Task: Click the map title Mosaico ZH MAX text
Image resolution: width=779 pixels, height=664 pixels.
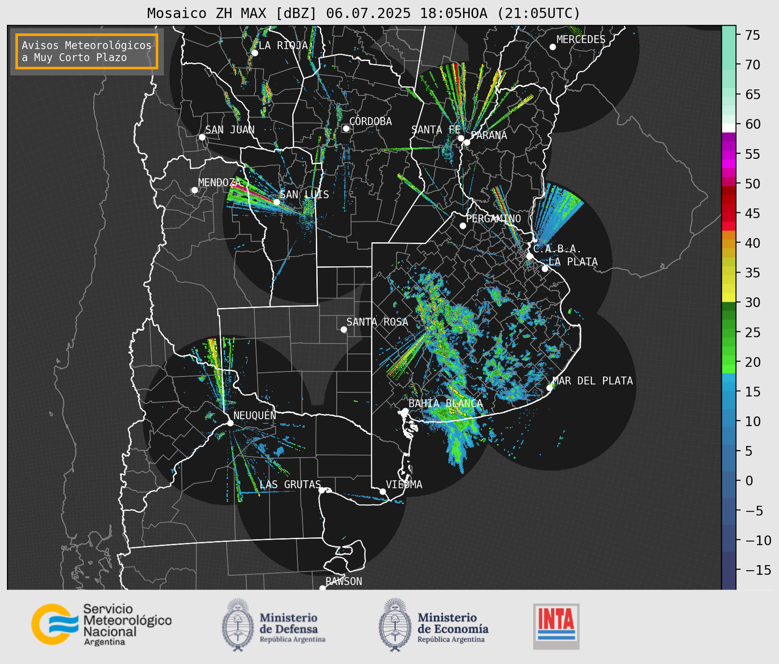Action: [363, 13]
